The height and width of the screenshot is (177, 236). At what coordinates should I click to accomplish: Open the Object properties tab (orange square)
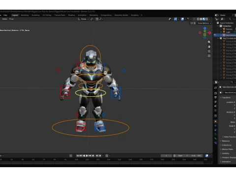[x=215, y=121]
